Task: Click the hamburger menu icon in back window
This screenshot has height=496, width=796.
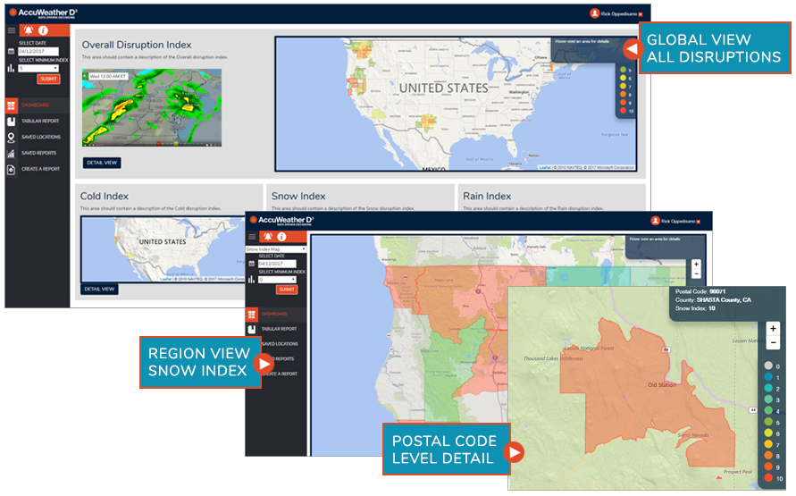Action: tap(12, 30)
